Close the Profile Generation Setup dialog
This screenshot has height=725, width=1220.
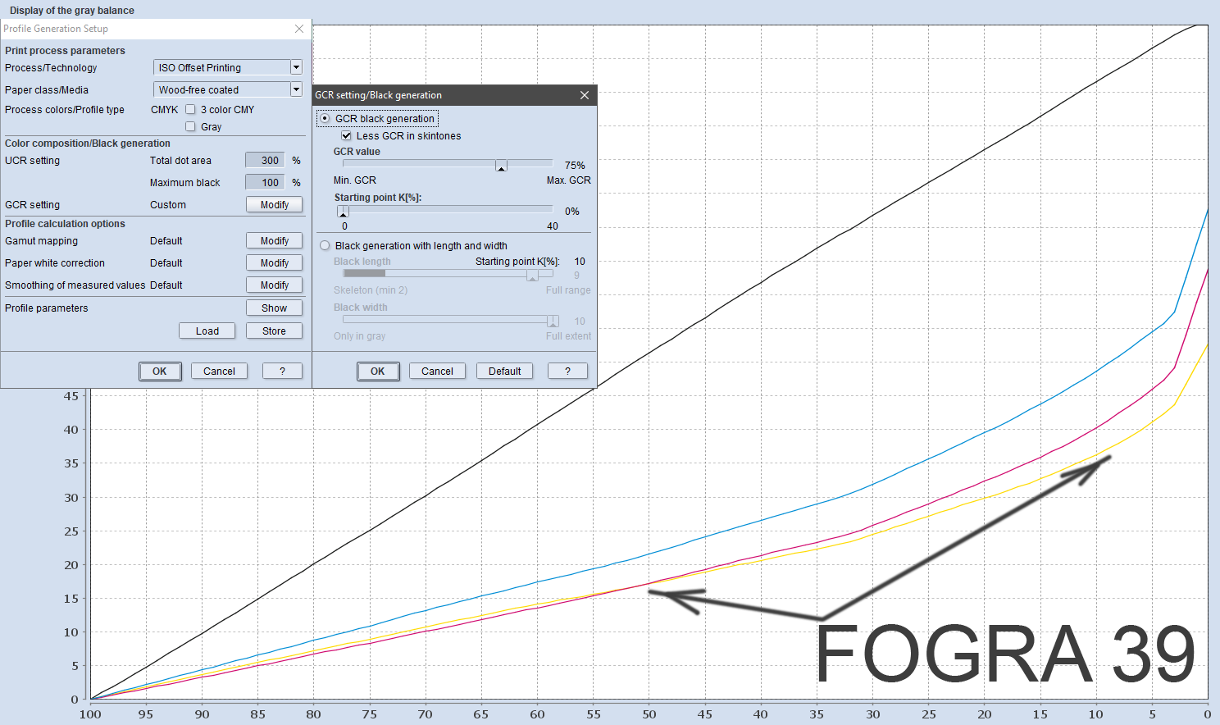299,29
